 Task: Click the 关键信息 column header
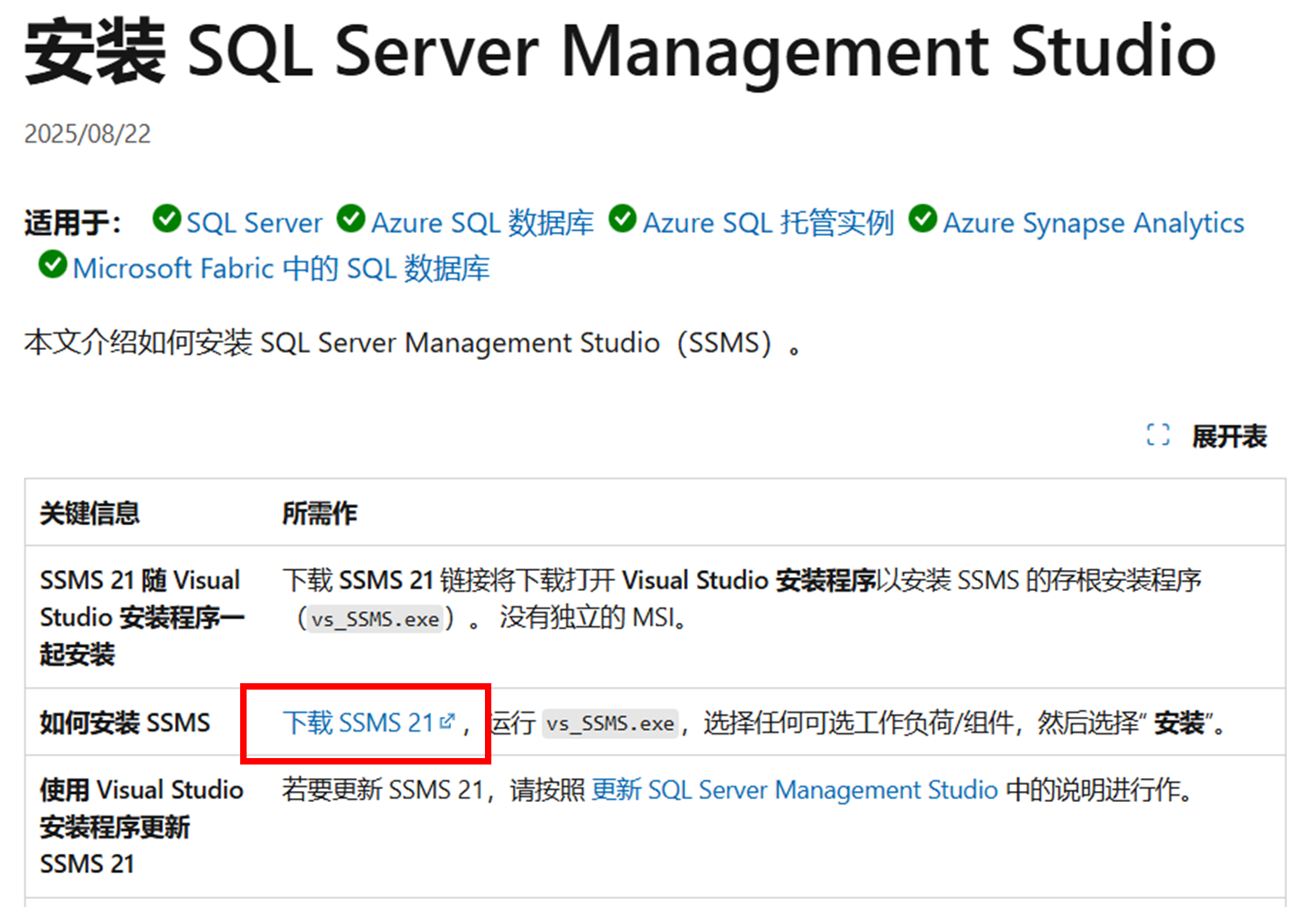[x=89, y=513]
